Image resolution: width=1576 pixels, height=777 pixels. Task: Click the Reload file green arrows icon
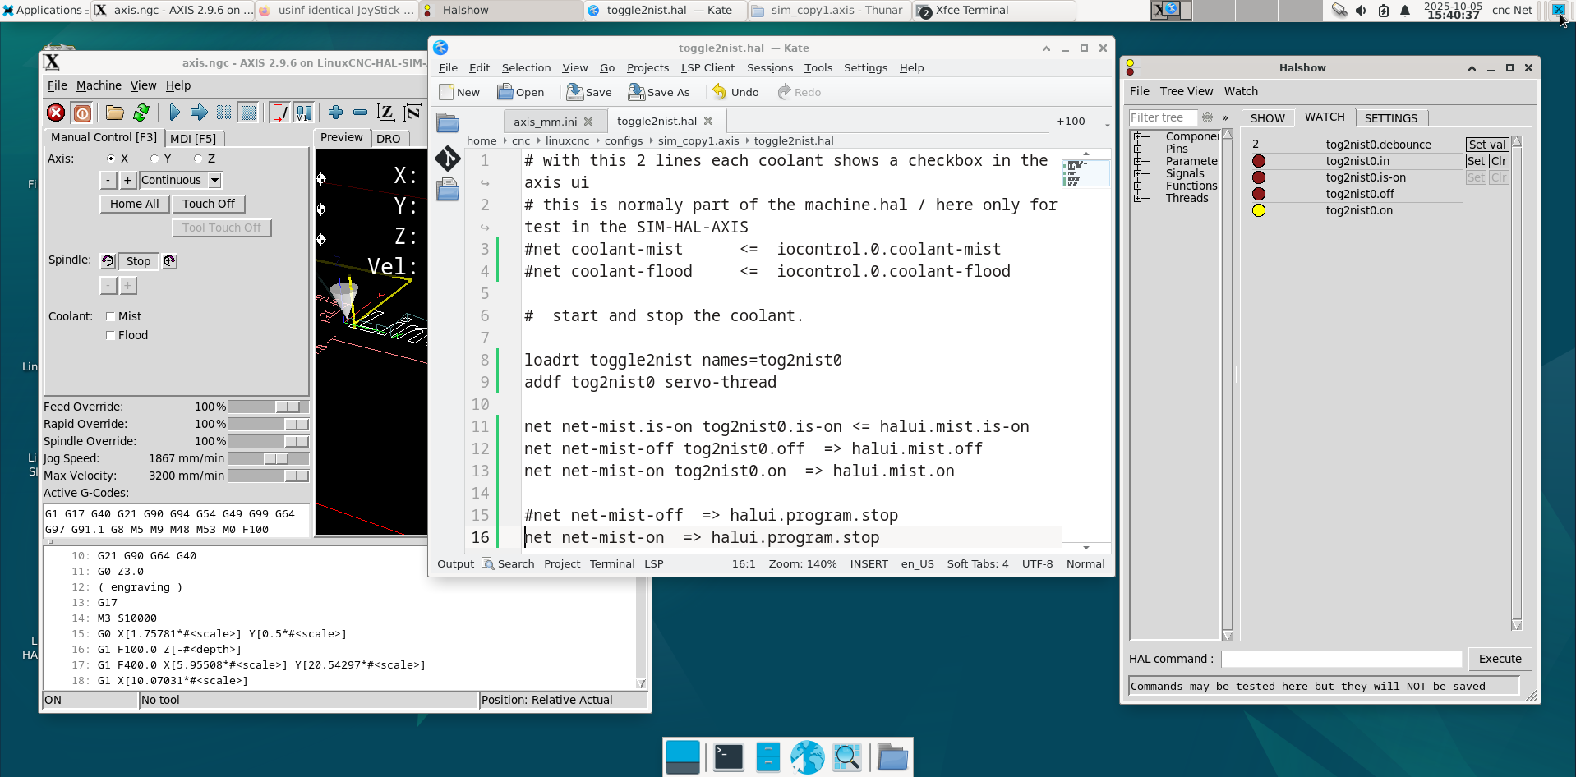coord(141,113)
